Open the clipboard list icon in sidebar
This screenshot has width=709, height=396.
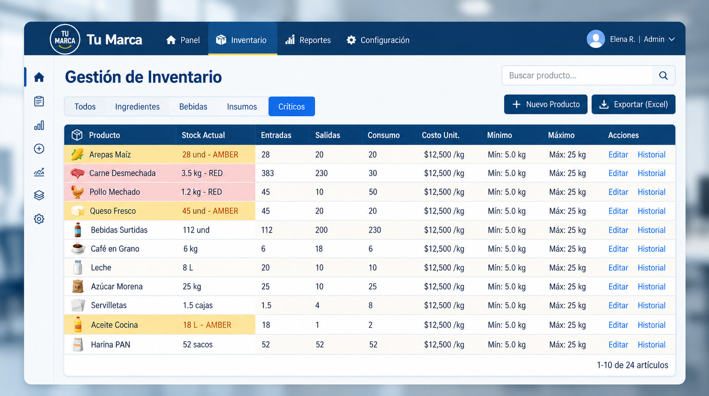(x=39, y=101)
